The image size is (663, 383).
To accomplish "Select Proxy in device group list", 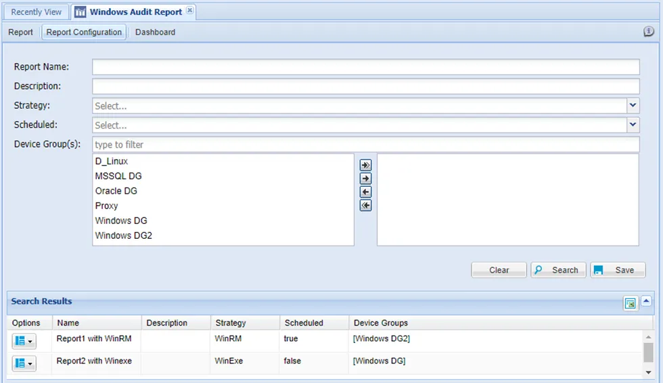I will pos(223,206).
